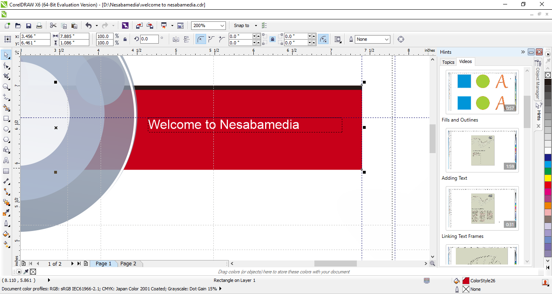
Task: Choose the Rectangle tool
Action: coord(6,119)
